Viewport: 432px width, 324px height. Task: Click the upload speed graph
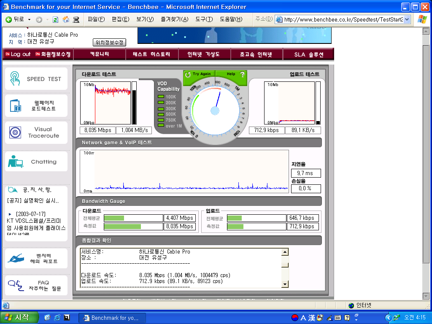[x=289, y=103]
